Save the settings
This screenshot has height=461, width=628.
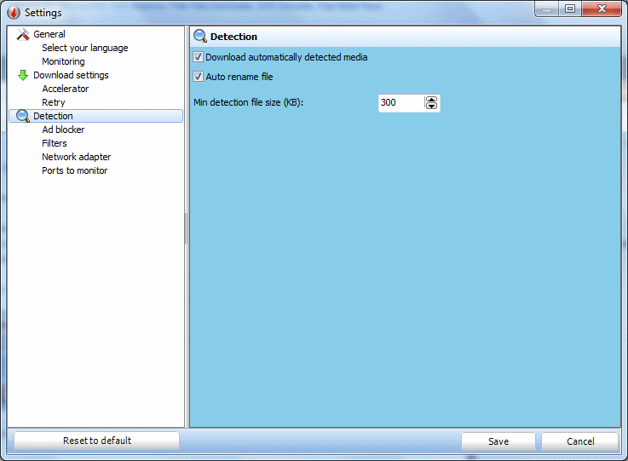click(x=498, y=441)
